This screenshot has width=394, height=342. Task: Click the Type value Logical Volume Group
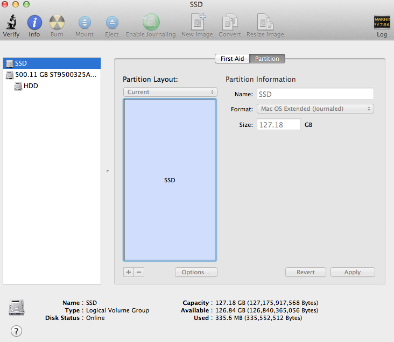(117, 310)
